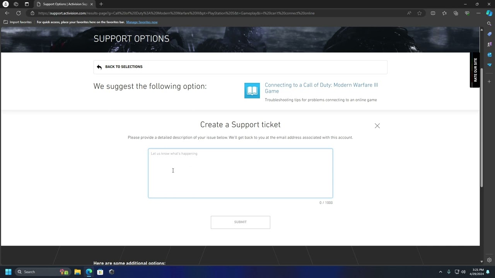Click the taskbar Search box
495x278 pixels.
43,272
